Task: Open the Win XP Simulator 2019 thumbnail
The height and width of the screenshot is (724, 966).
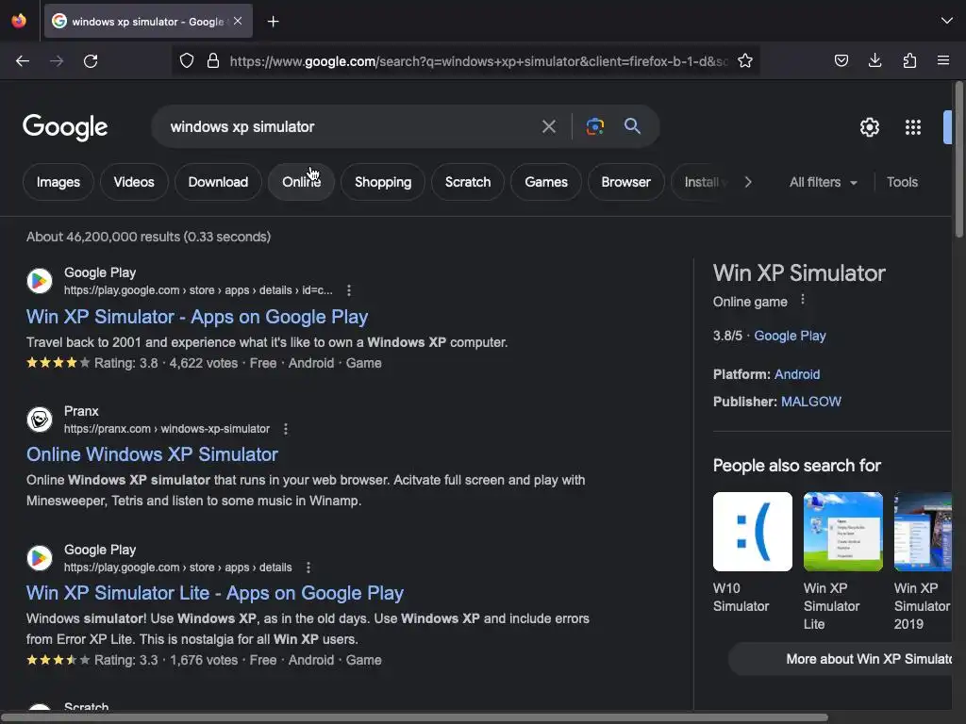Action: 923,532
